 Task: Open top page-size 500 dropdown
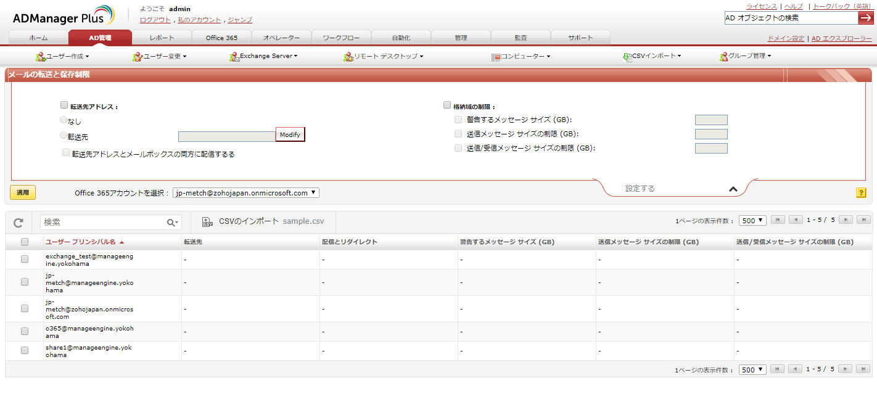click(752, 220)
